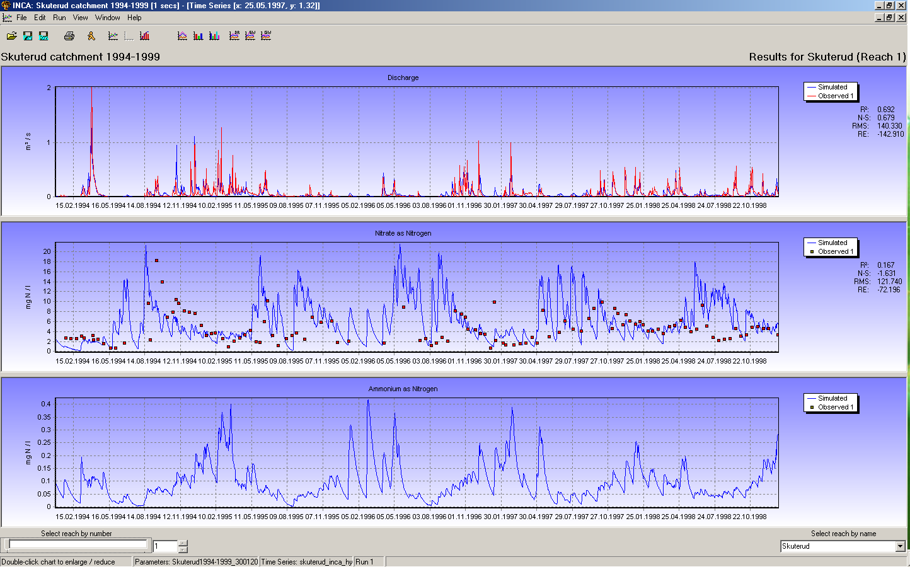Open the Select reach by name dropdown arrow
910x567 pixels.
click(901, 546)
